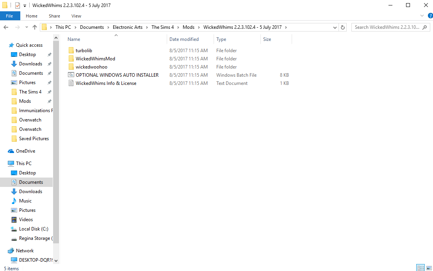This screenshot has width=433, height=271.
Task: Expand the chevron after Mods breadcrumb
Action: 199,27
